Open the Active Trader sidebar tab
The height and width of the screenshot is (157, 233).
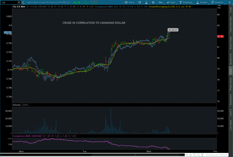pyautogui.click(x=231, y=43)
